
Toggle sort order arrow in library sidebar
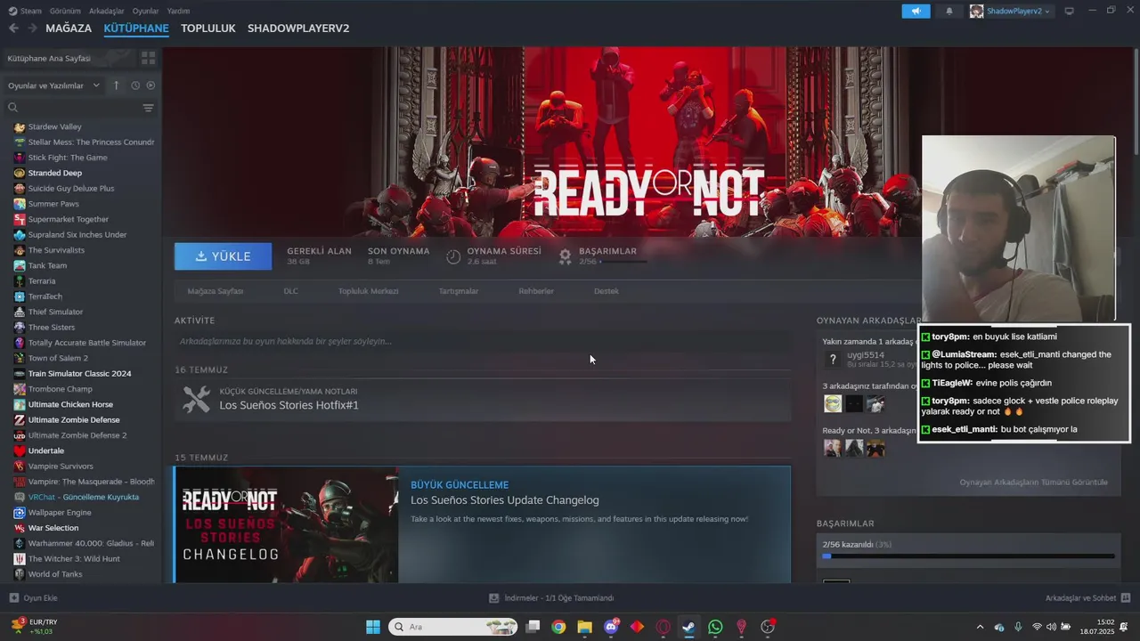click(116, 85)
